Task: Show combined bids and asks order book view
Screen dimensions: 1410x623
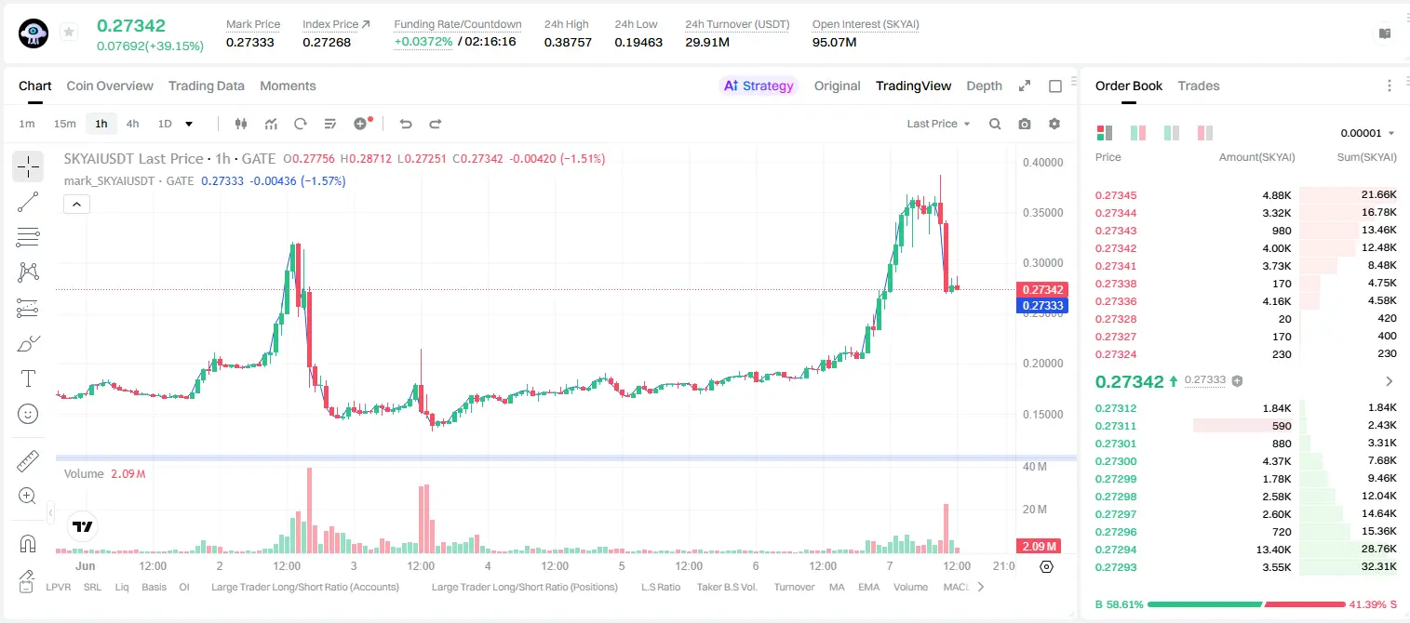Action: tap(1105, 133)
